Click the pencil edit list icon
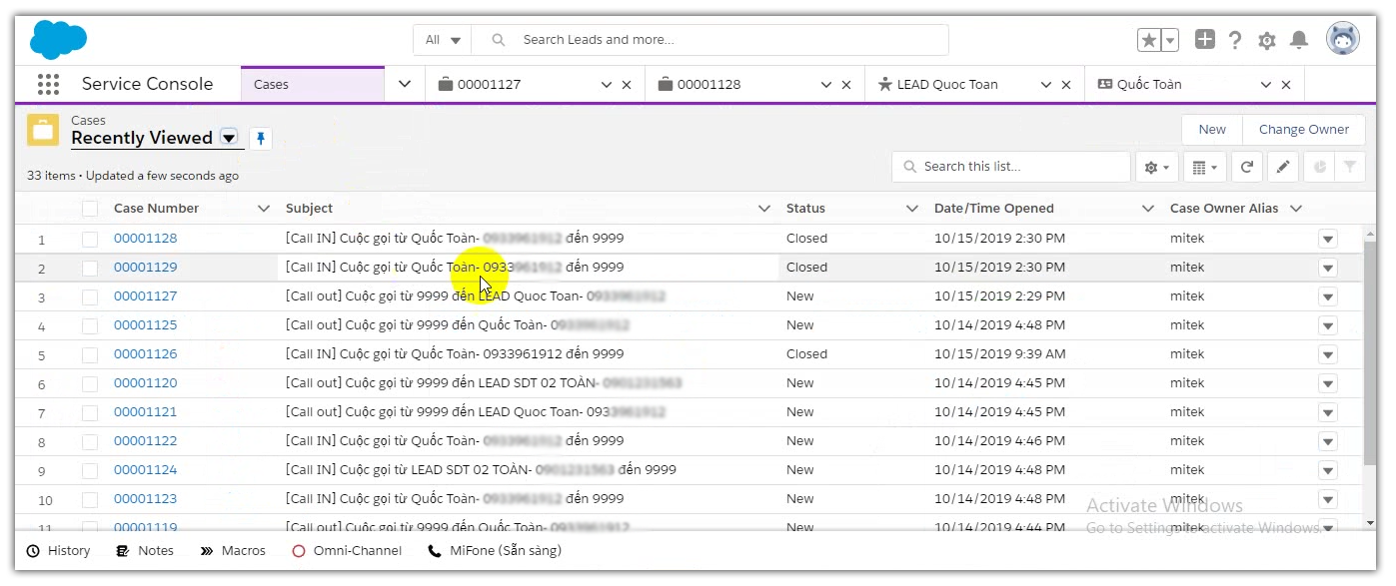 click(x=1283, y=168)
